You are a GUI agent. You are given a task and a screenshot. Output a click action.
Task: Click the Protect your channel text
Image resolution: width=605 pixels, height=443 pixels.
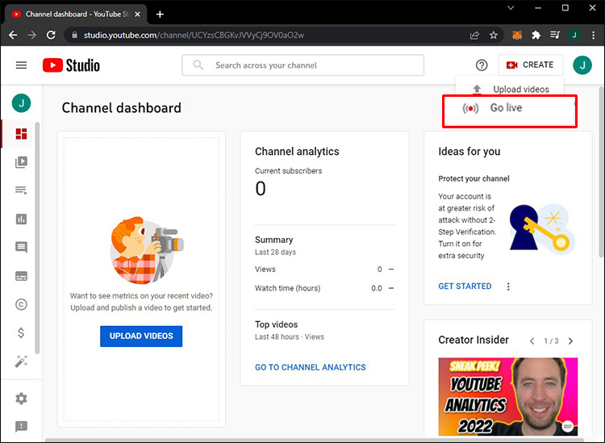(x=474, y=178)
